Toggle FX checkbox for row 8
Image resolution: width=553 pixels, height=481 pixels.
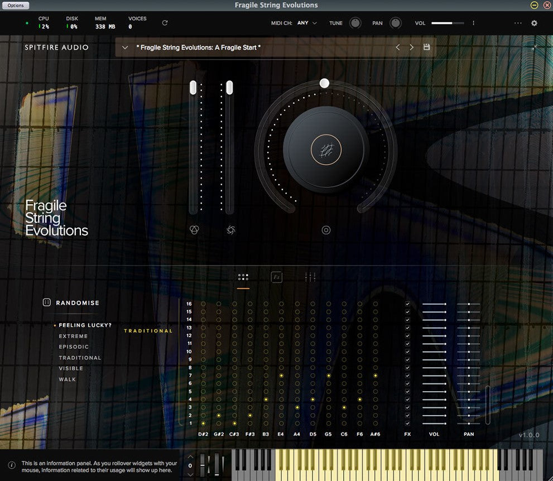coord(407,368)
